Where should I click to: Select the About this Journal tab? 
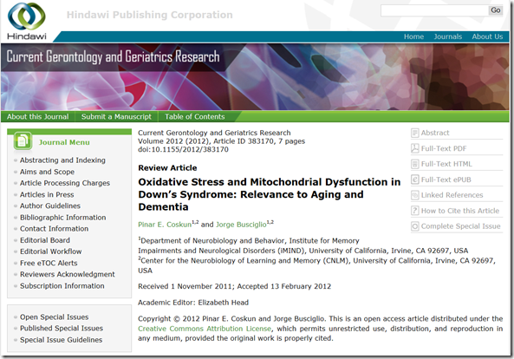pyautogui.click(x=37, y=117)
